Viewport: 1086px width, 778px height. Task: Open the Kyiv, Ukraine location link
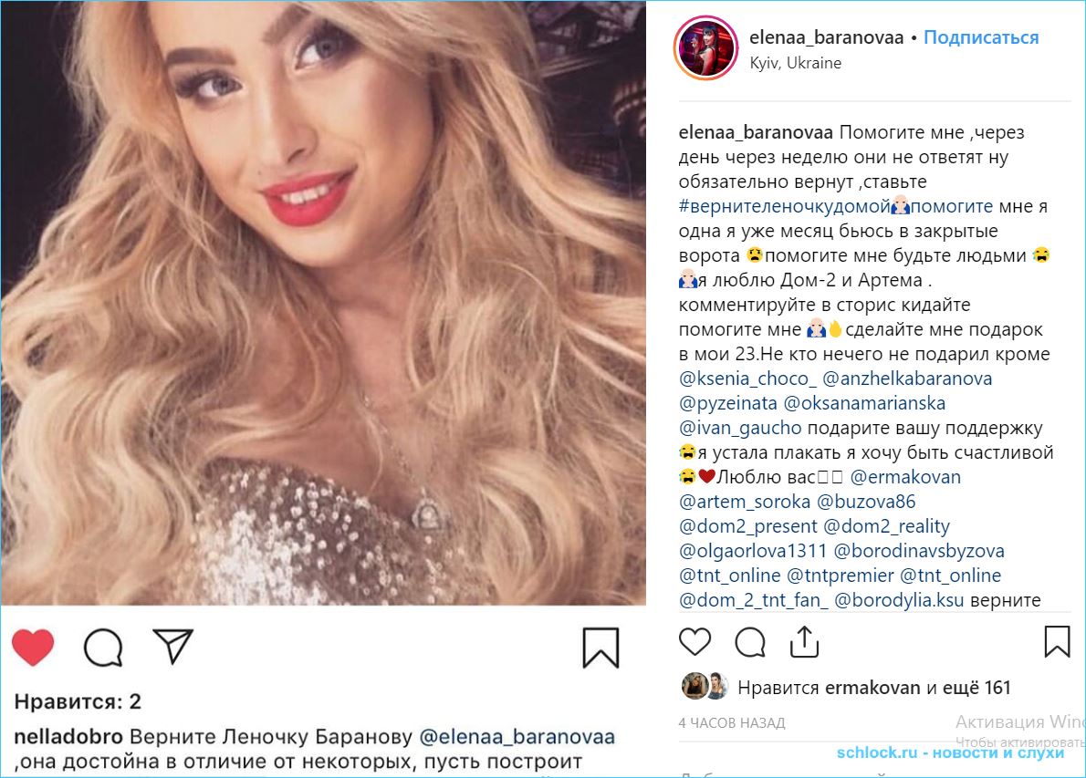[x=795, y=63]
